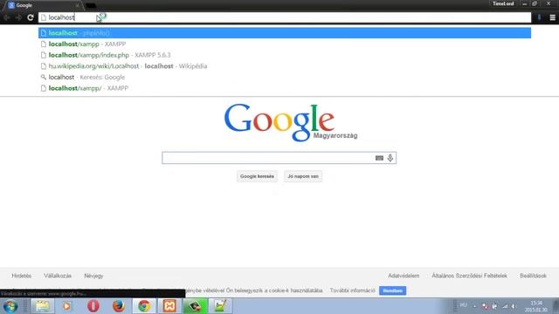Image resolution: width=559 pixels, height=314 pixels.
Task: Open the green screen recorder taskbar icon
Action: click(x=195, y=306)
